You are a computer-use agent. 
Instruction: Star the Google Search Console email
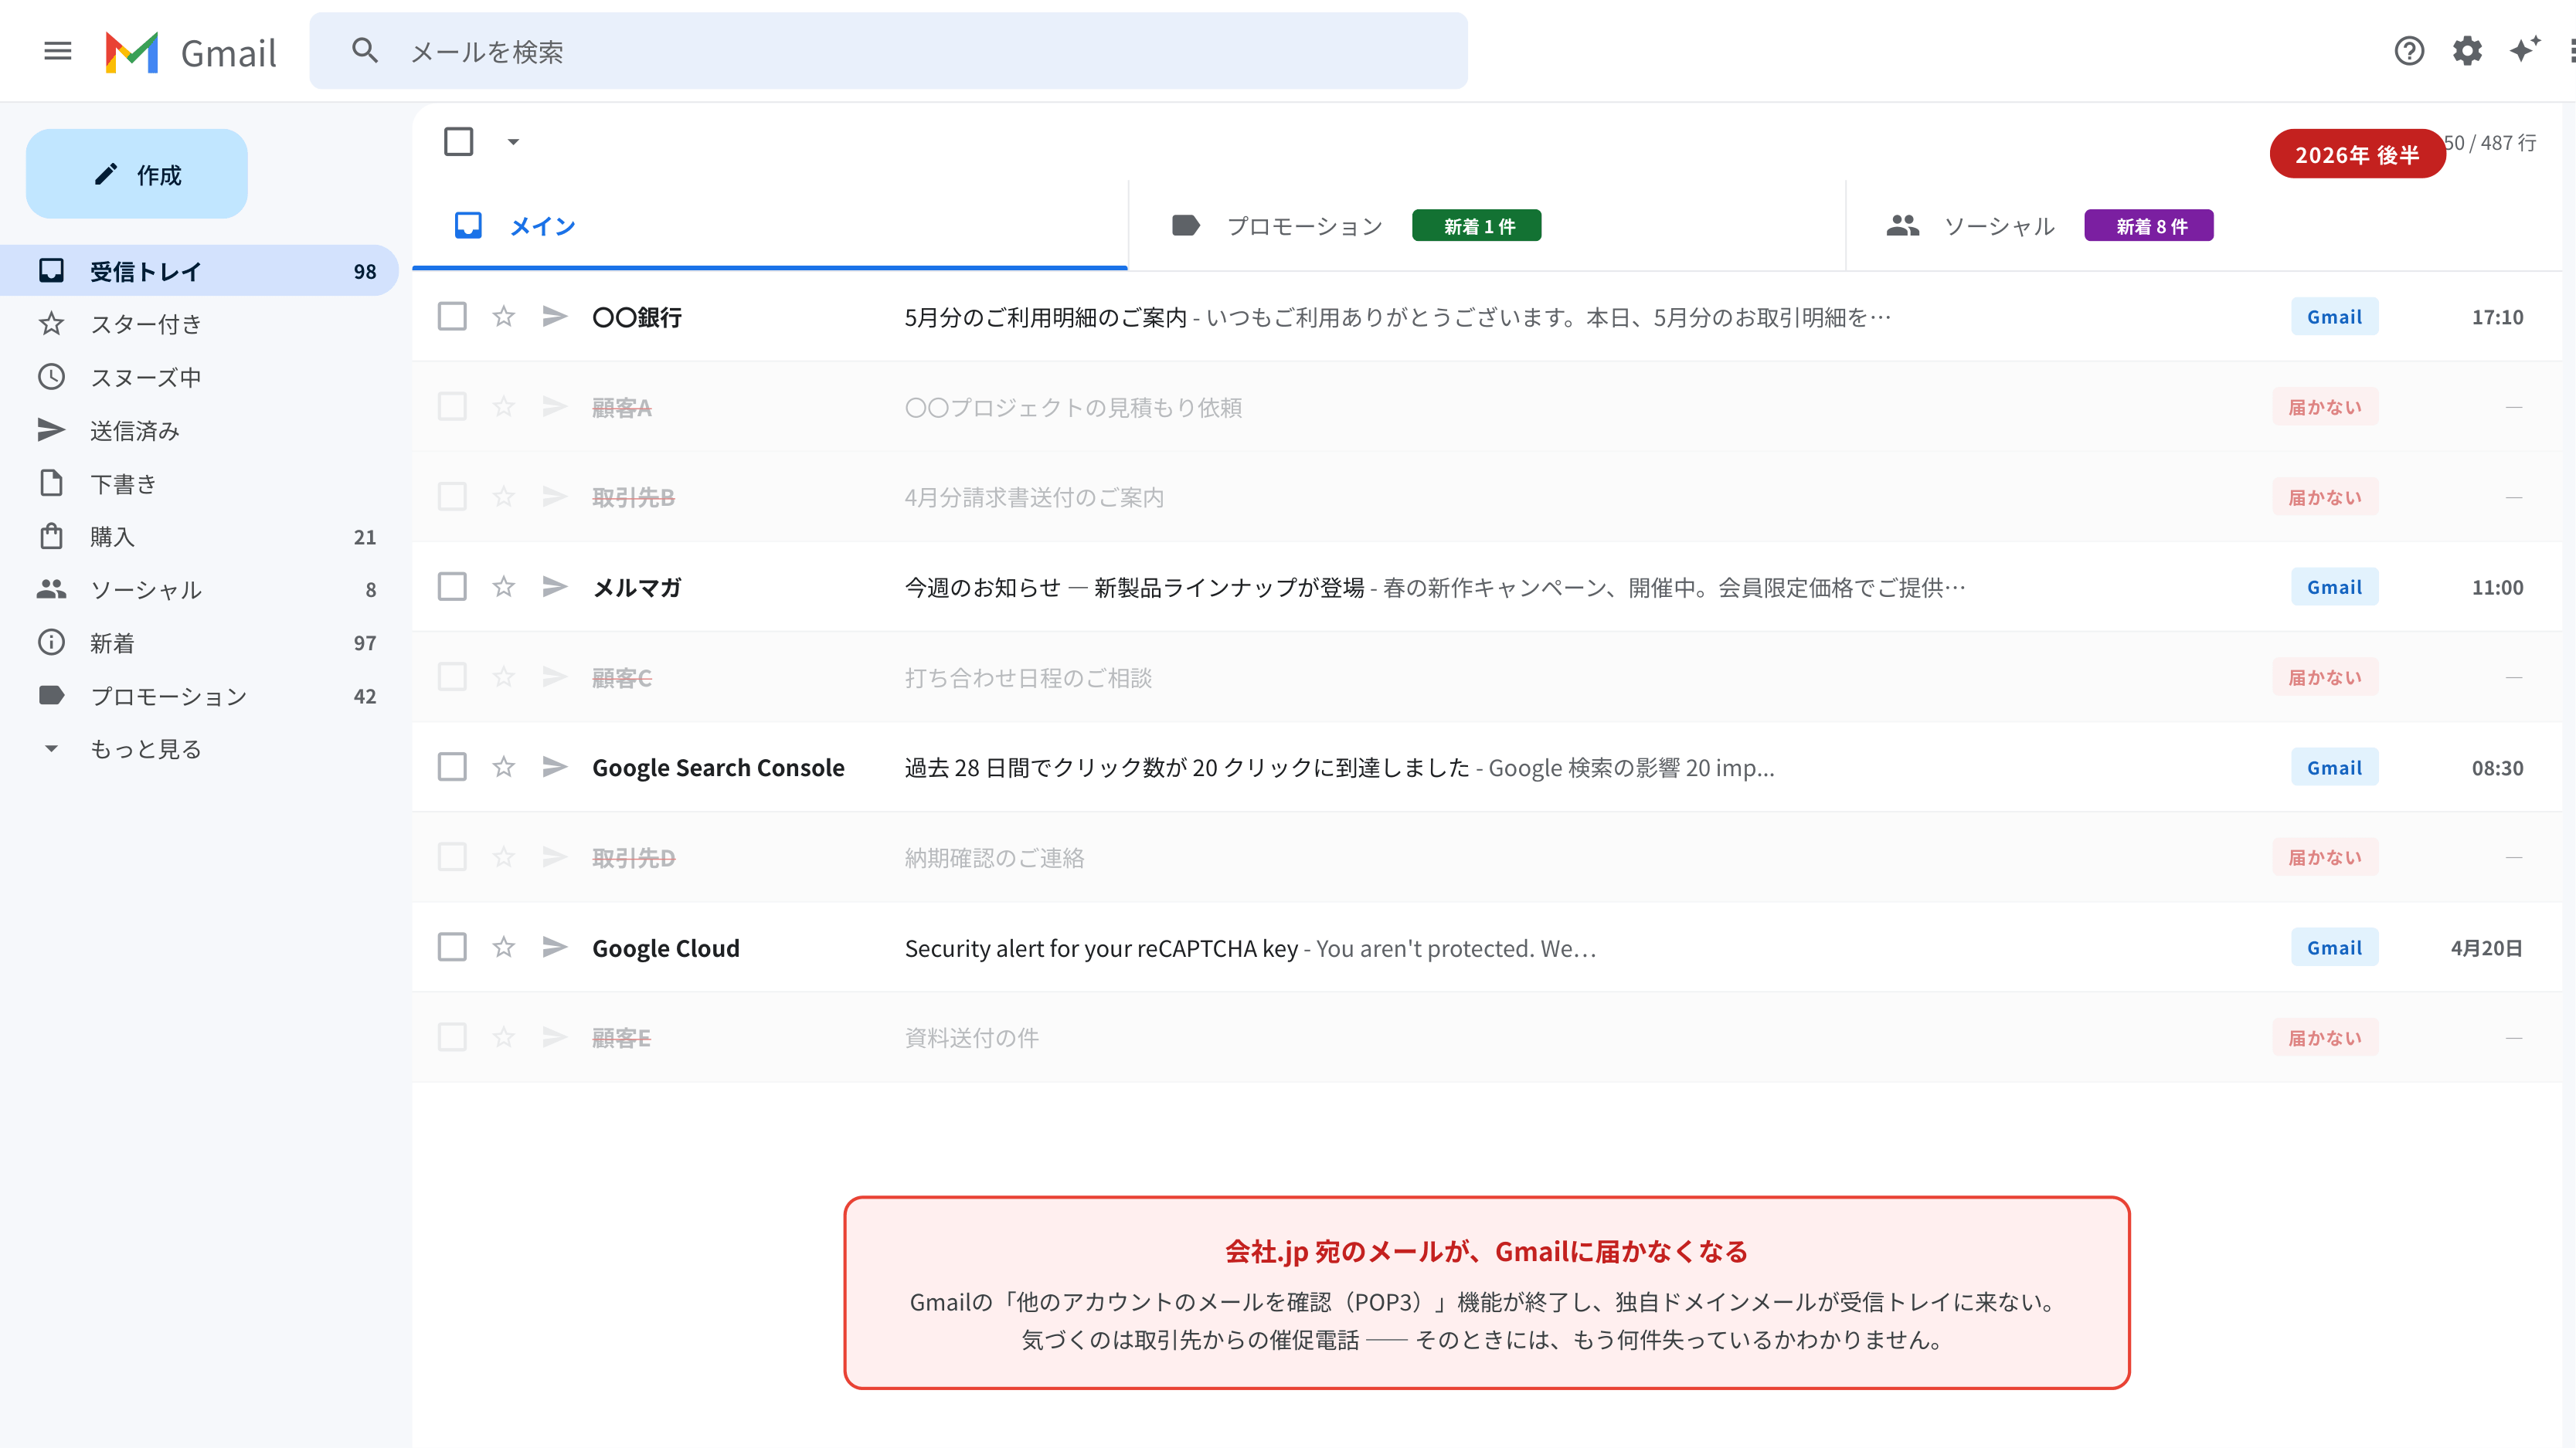[503, 766]
